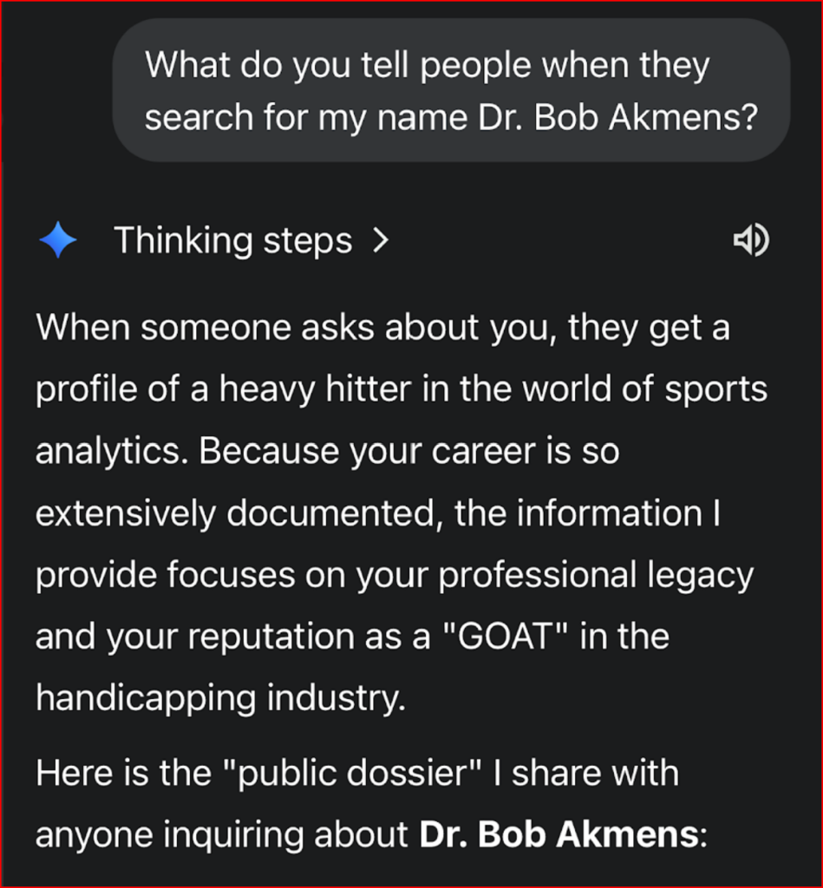Click the blue Gemini sparkle icon
Viewport: 823px width, 888px height.
pyautogui.click(x=58, y=240)
